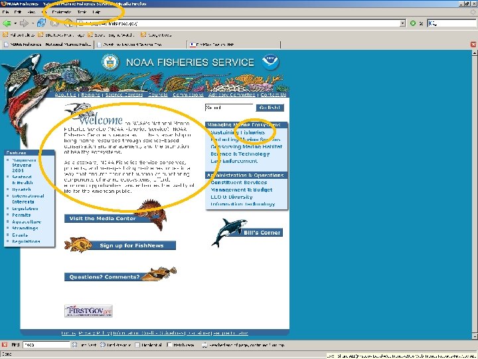
Task: Open the Forward button history dropdown arrow
Action: point(33,23)
